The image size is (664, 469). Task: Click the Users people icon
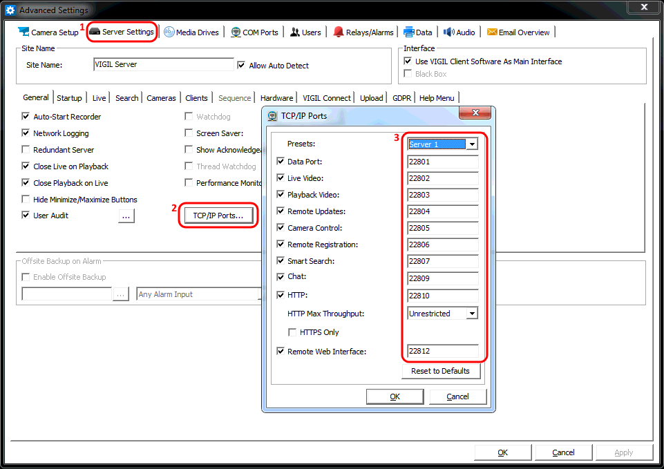point(295,32)
